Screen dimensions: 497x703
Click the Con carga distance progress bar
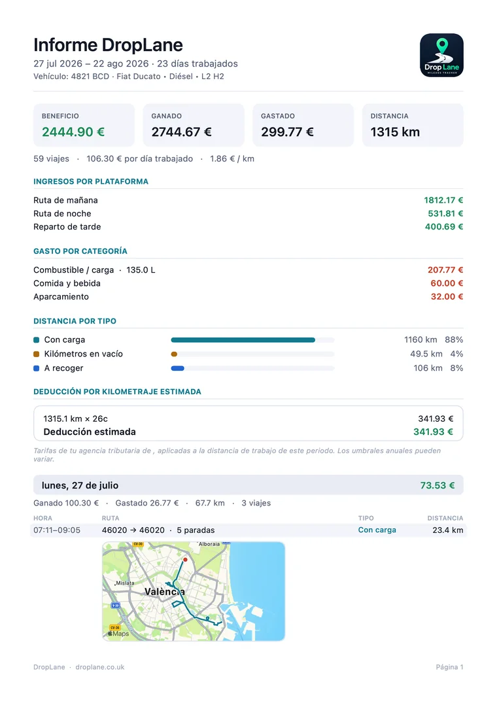[253, 340]
